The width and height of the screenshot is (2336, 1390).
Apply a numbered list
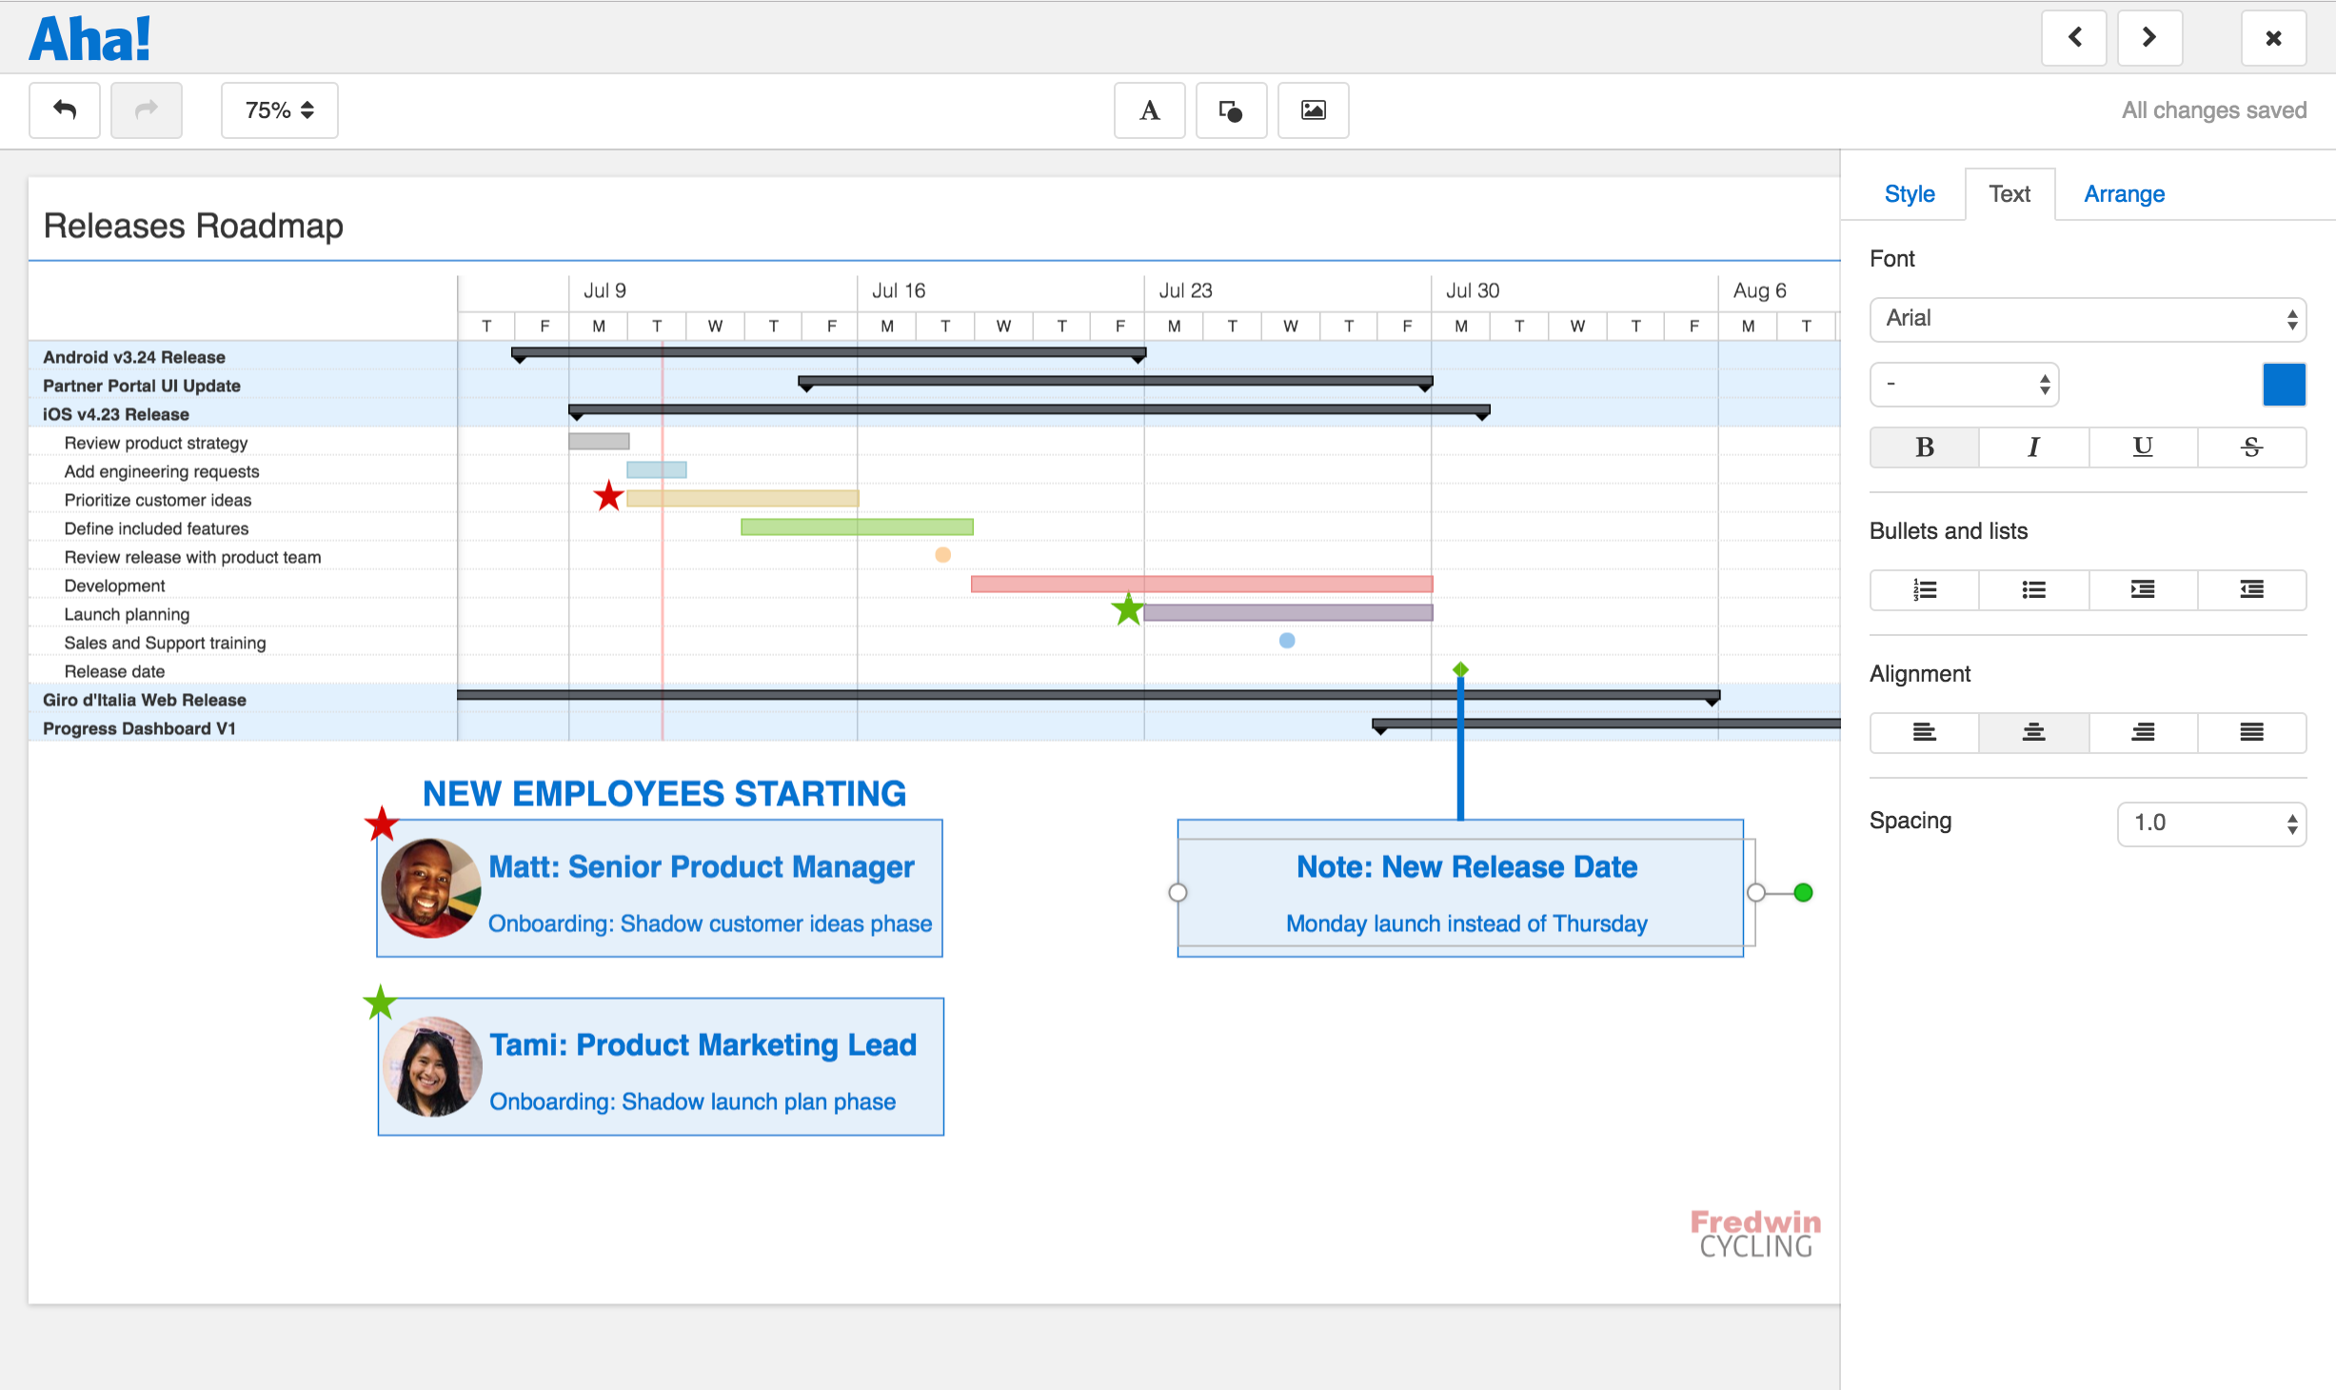coord(1924,589)
